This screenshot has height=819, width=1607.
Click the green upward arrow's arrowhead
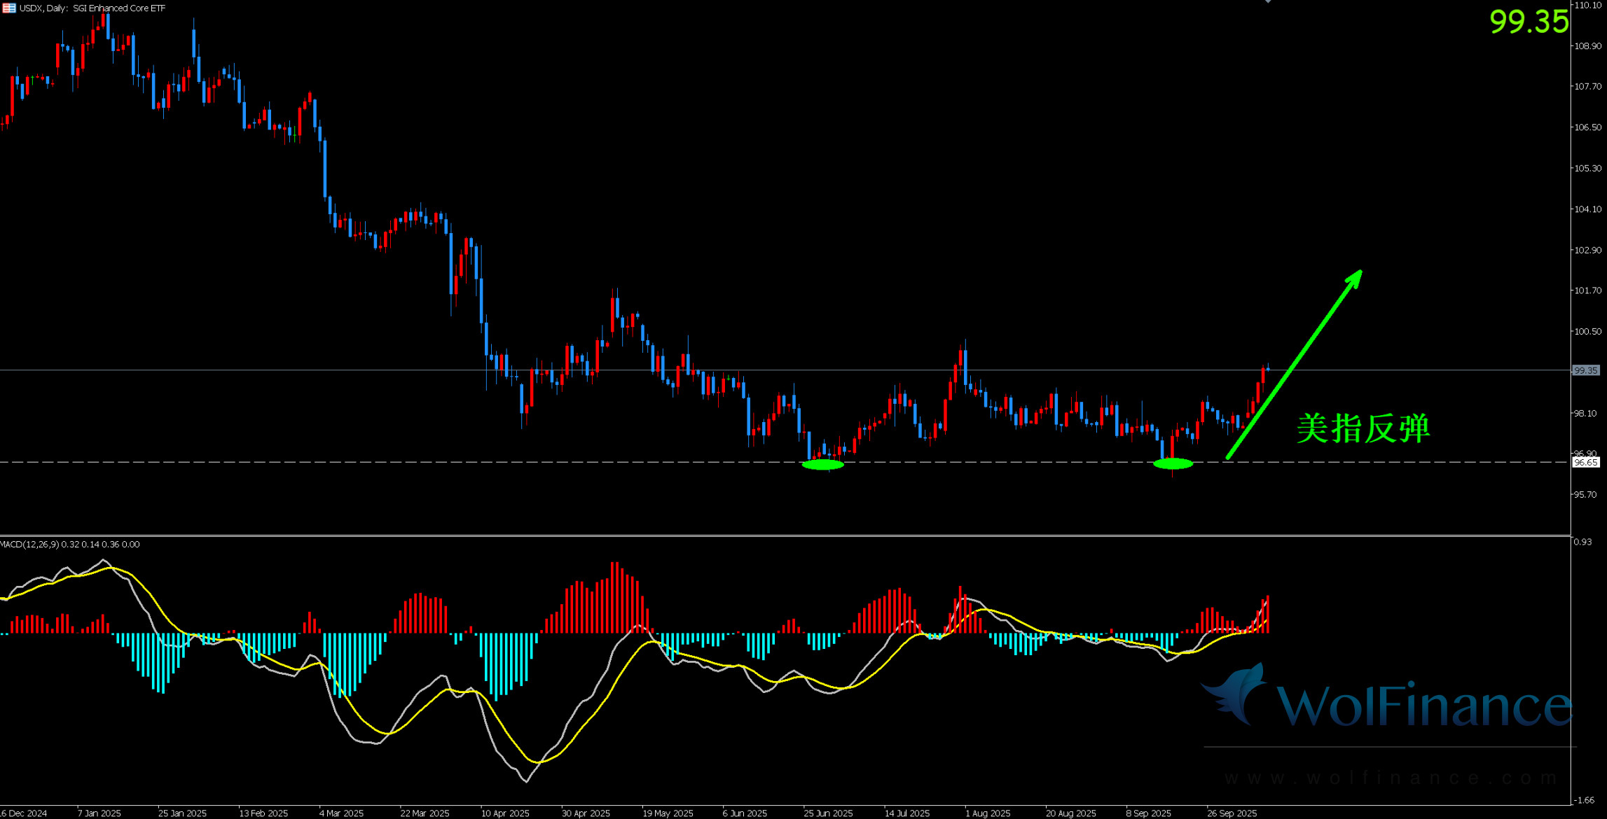click(1355, 277)
